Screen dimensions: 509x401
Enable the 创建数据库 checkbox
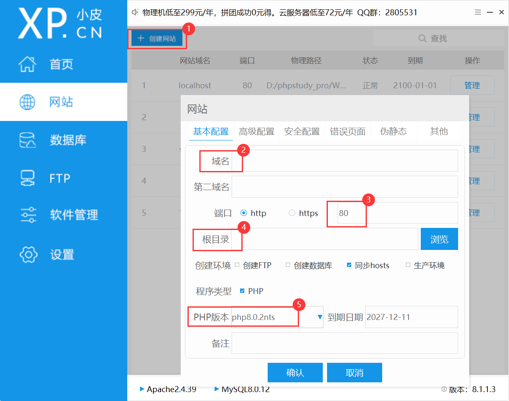[288, 265]
